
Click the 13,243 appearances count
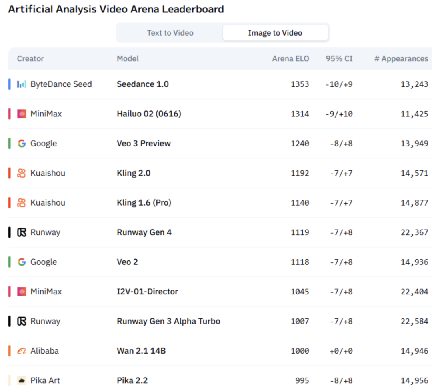(415, 84)
